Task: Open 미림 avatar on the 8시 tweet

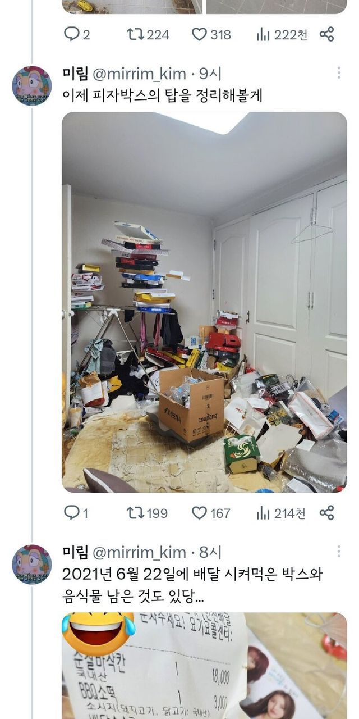Action: (x=32, y=565)
